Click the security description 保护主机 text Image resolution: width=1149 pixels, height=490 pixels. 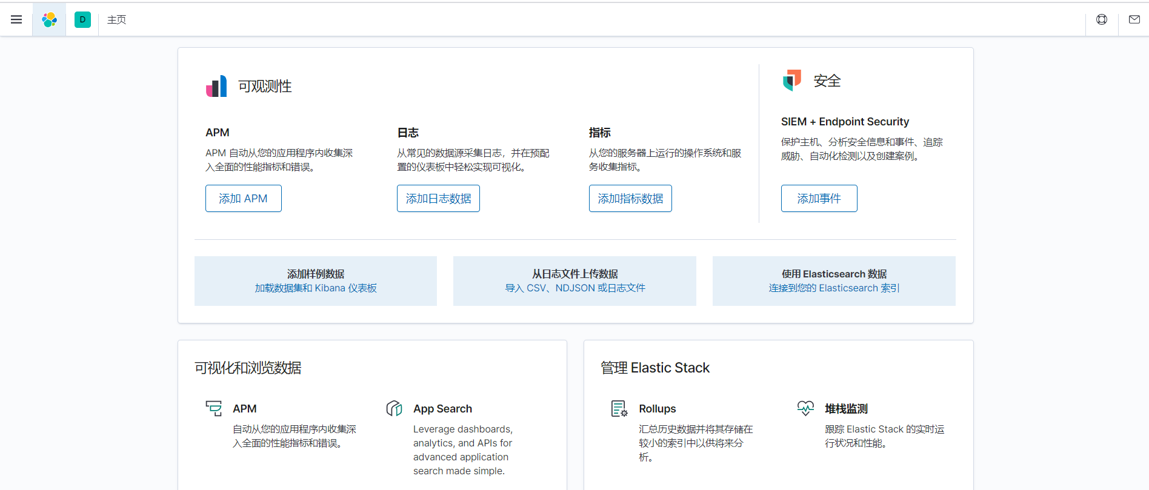click(862, 149)
